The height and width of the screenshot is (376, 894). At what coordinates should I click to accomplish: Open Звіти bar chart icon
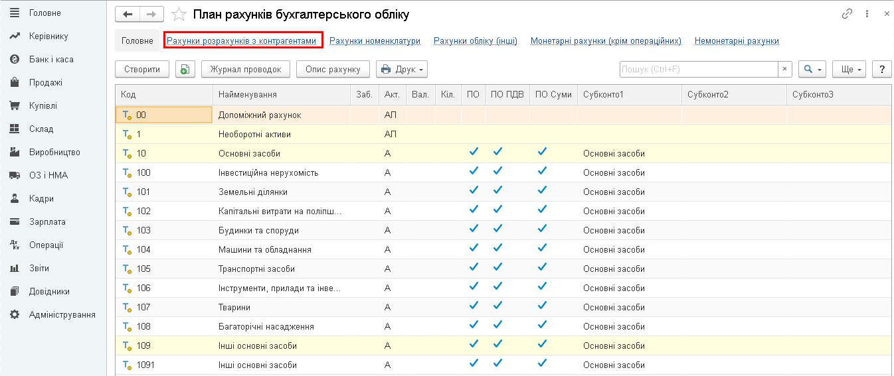point(15,268)
